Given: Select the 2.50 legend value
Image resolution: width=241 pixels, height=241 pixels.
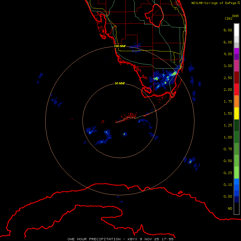Looking at the screenshot, I should point(228,78).
